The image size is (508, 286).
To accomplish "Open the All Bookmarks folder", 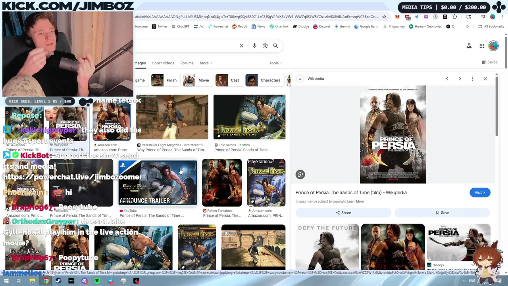I will [x=491, y=27].
